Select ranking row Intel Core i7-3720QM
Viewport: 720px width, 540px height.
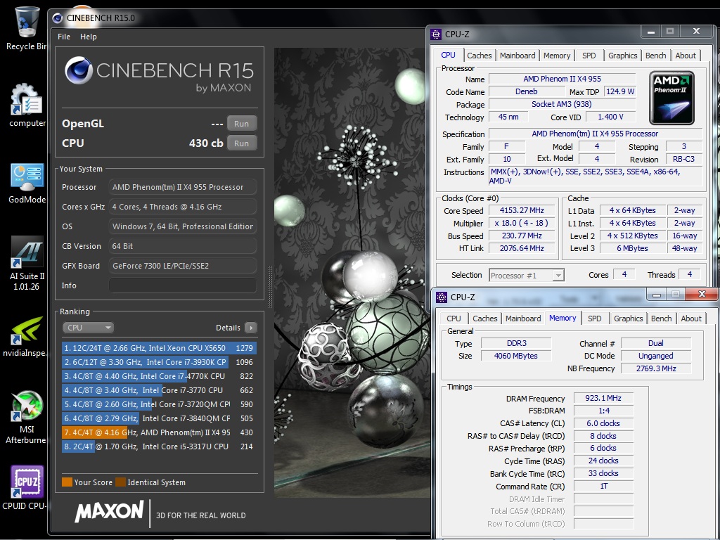tap(160, 404)
